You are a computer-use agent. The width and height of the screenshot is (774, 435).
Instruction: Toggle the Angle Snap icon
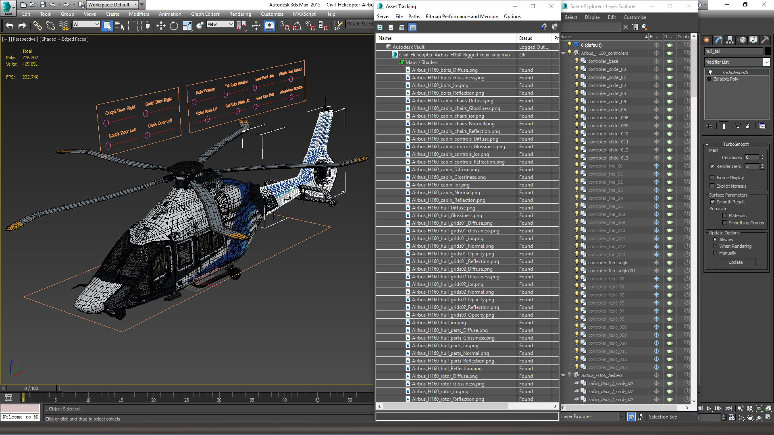[297, 26]
